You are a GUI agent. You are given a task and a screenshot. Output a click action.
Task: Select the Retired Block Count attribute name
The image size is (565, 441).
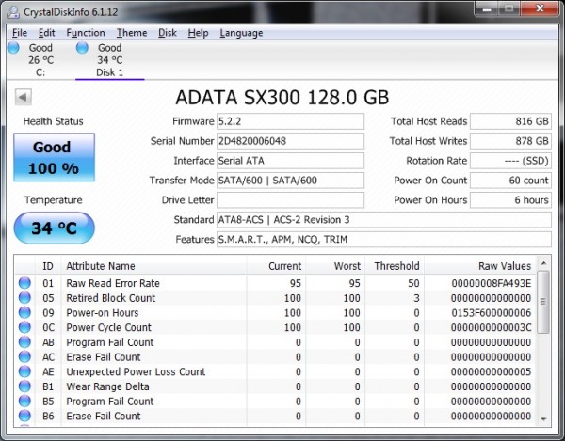point(110,298)
